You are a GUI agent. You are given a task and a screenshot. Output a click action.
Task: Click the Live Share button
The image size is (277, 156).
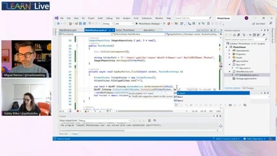(x=259, y=23)
